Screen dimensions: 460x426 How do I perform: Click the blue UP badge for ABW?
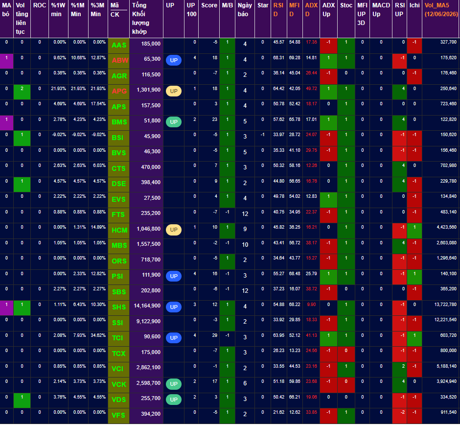[x=174, y=60]
